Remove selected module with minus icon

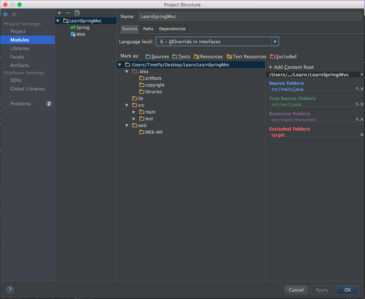click(x=68, y=13)
